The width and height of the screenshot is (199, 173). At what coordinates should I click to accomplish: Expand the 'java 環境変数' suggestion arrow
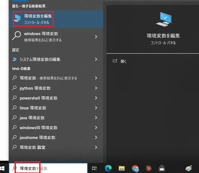(x=96, y=118)
